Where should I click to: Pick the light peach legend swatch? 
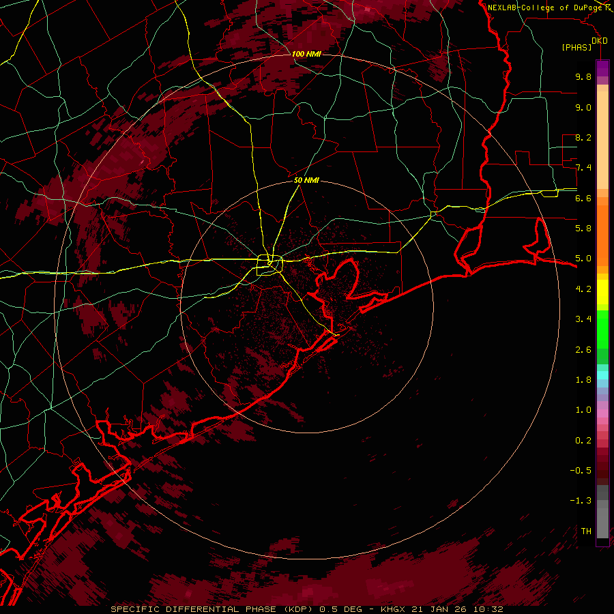coord(602,140)
